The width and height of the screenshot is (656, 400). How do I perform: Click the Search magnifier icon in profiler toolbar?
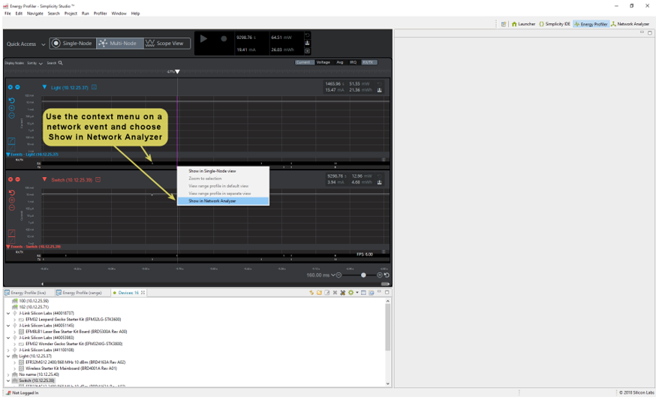[x=60, y=63]
